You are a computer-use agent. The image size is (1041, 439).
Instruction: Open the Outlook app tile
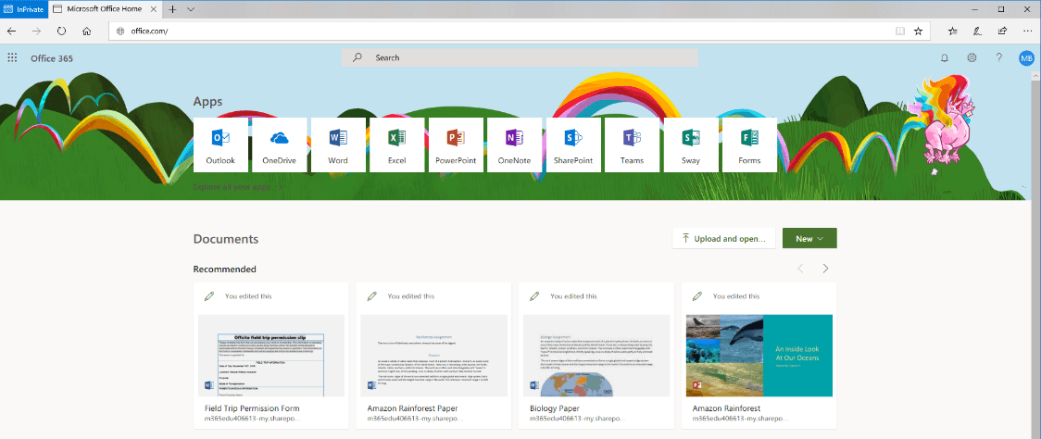[220, 144]
